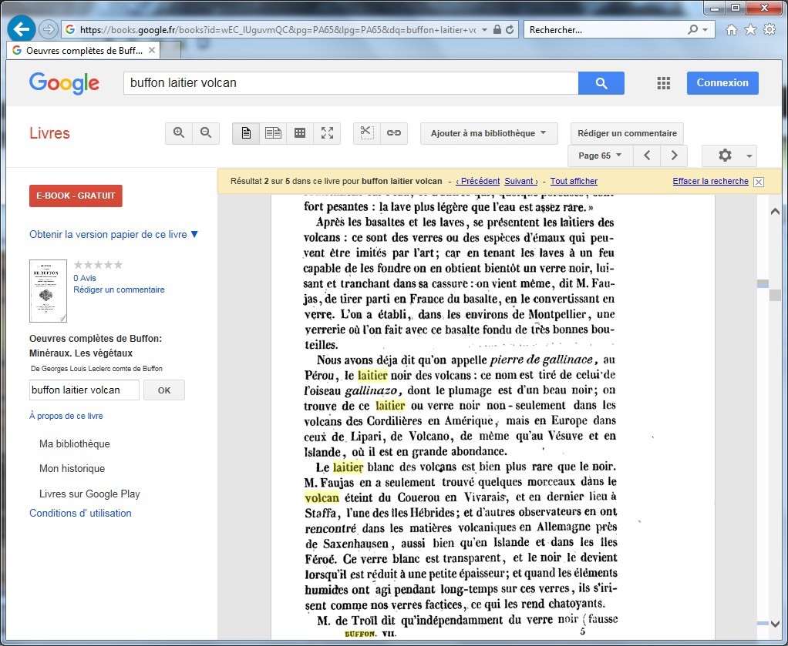Viewport: 788px width, 646px height.
Task: Close the search results banner X
Action: coord(759,182)
